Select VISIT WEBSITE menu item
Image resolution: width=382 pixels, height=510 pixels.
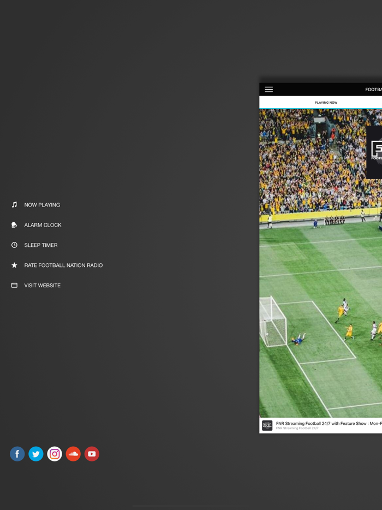click(x=42, y=286)
